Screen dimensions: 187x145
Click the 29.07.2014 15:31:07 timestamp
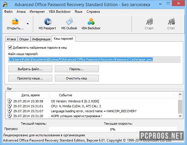pyautogui.click(x=28, y=111)
